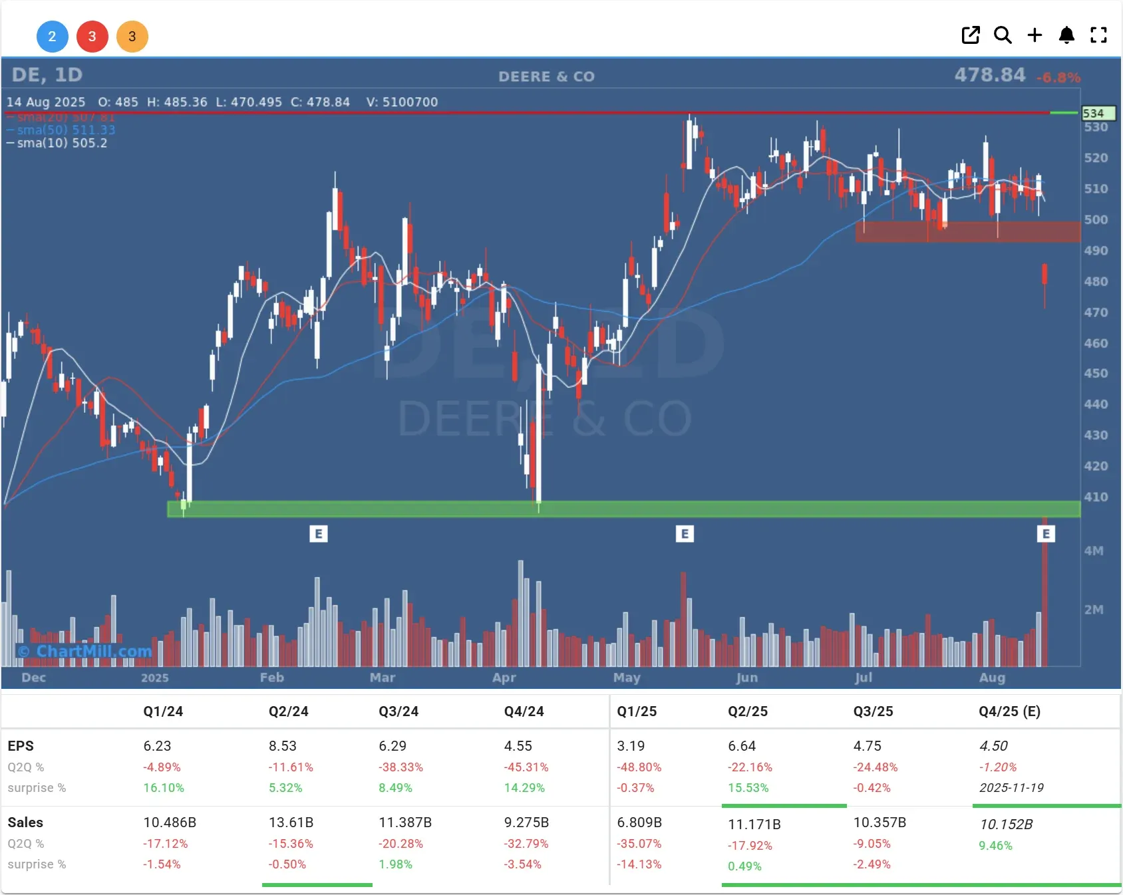
Task: Click the EPS value 6.64
Action: [742, 746]
